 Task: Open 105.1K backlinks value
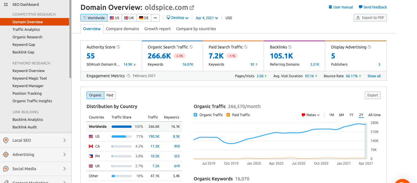pyautogui.click(x=282, y=56)
